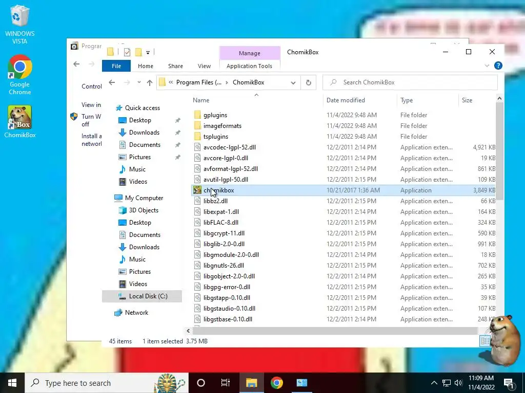Click Program Files in the address path
The image size is (525, 393).
click(199, 82)
